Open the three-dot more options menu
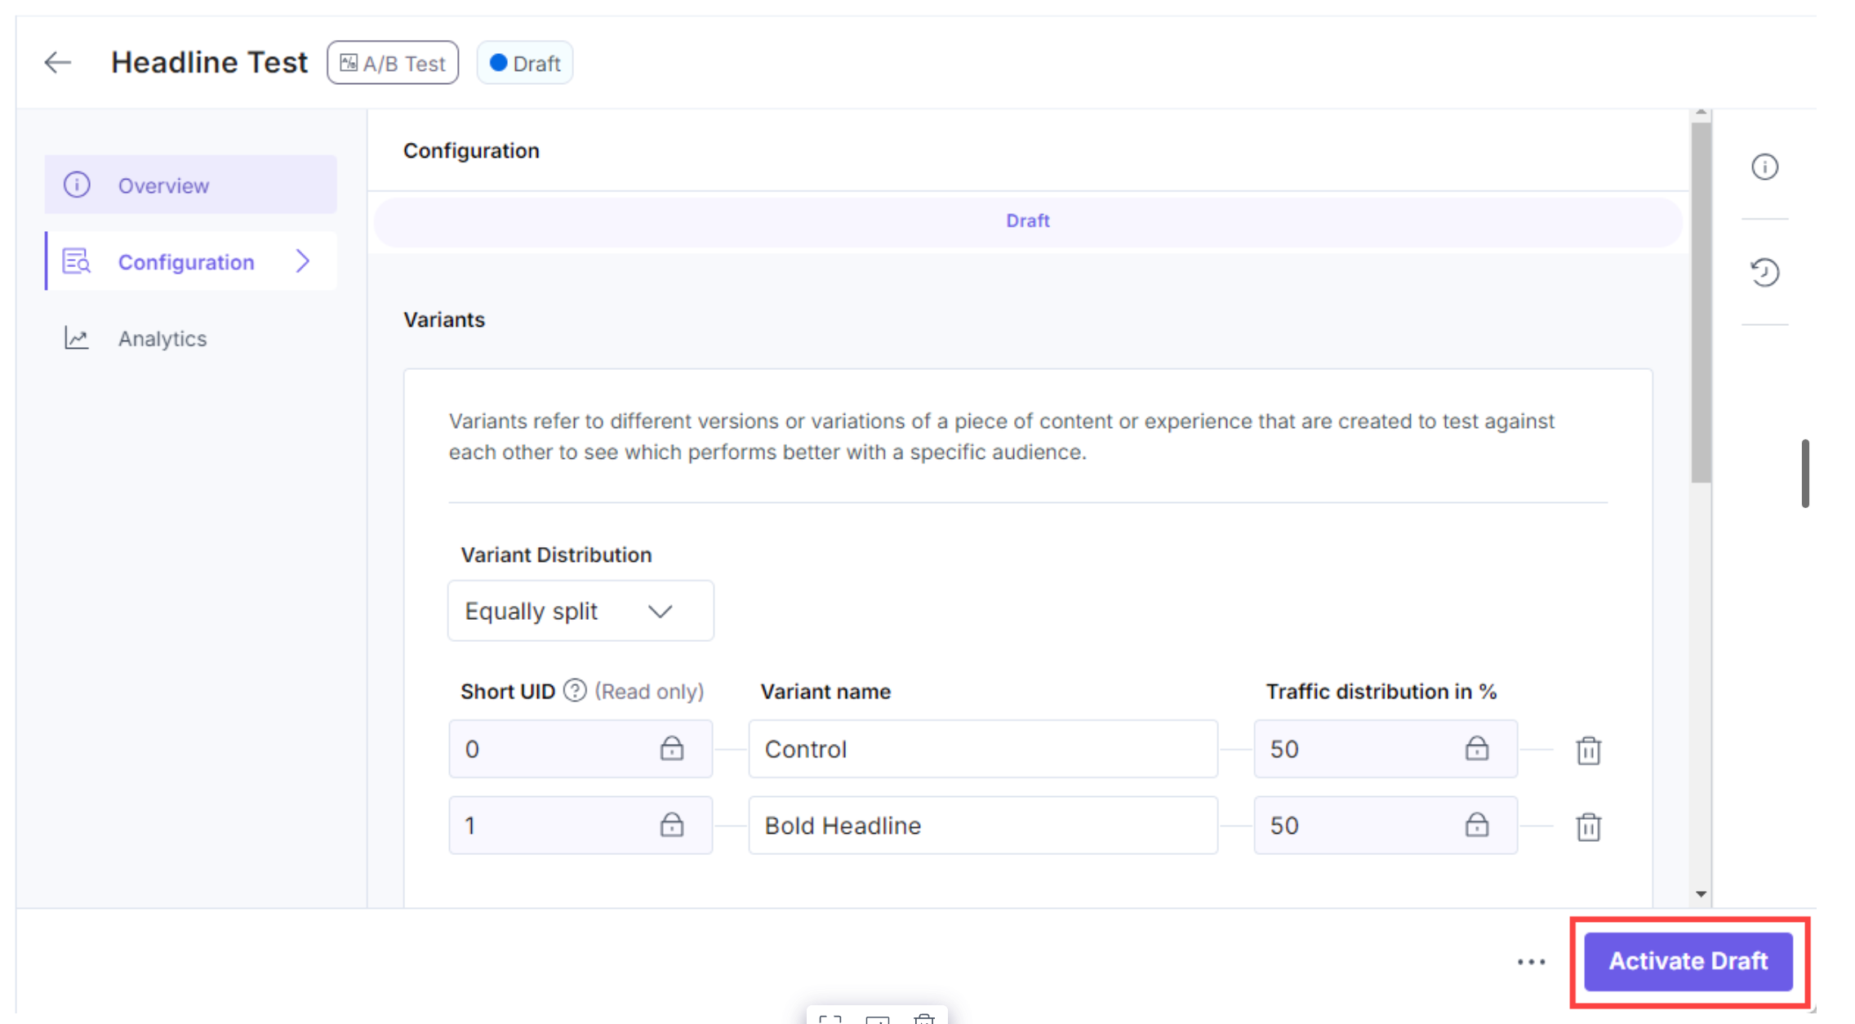Viewport: 1855px width, 1024px height. (1531, 962)
